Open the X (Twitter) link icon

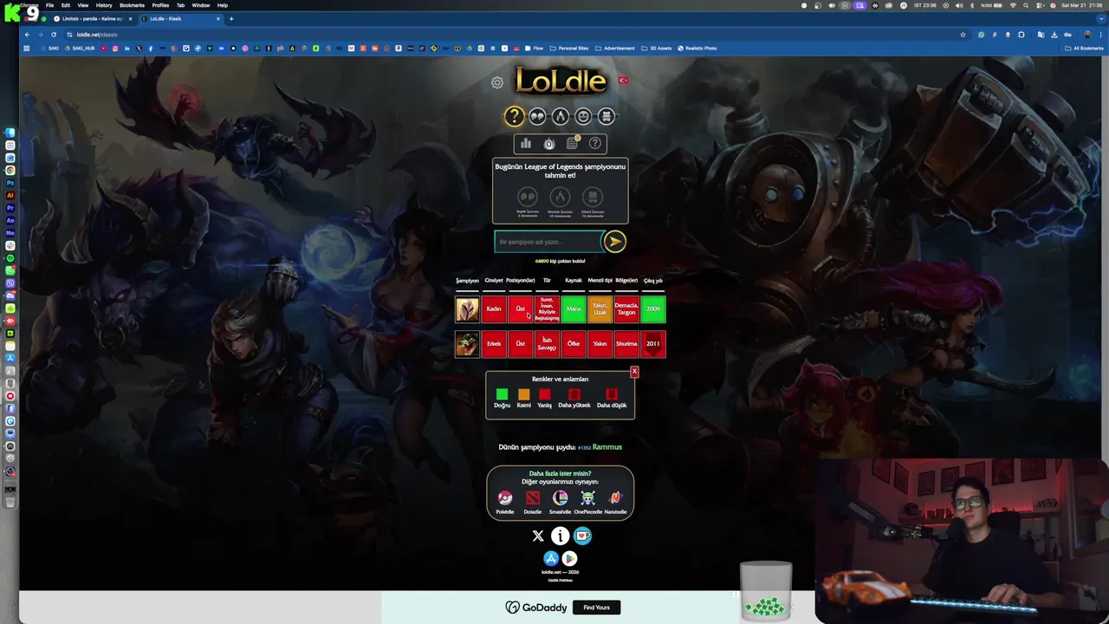[538, 536]
